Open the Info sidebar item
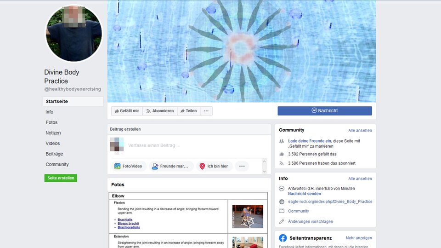441x248 pixels. [50, 112]
